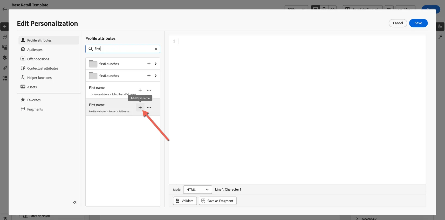Open the Mode HTML dropdown

coord(197,190)
